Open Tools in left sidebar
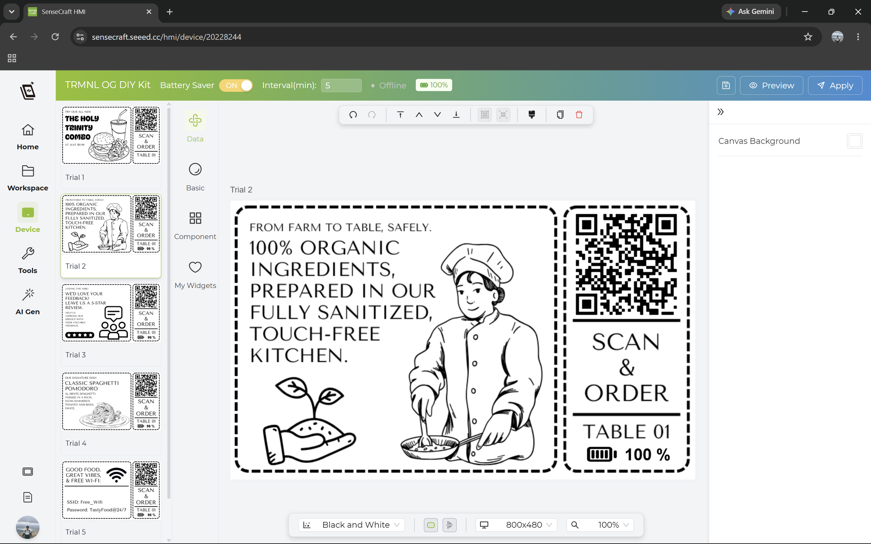The height and width of the screenshot is (544, 871). (x=28, y=261)
